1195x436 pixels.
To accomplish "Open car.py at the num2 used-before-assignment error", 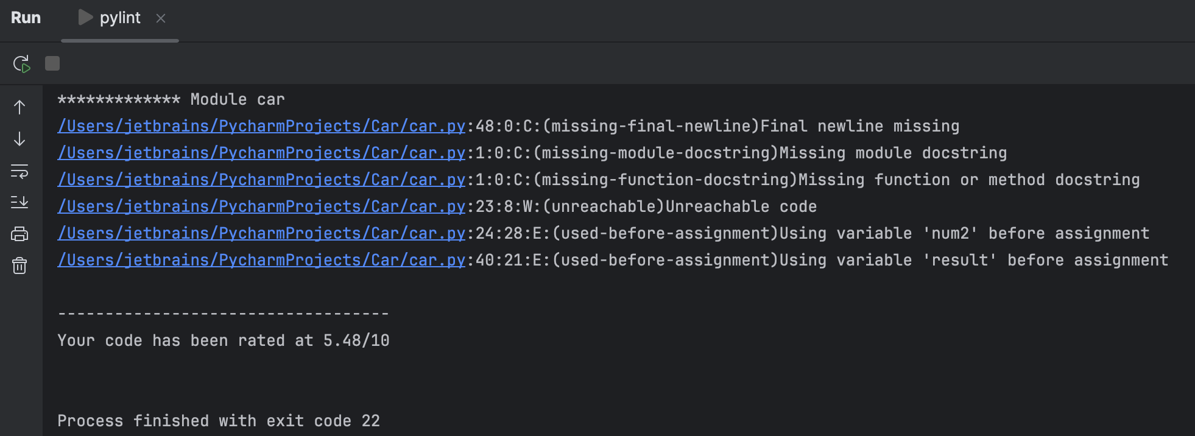I will pyautogui.click(x=260, y=233).
